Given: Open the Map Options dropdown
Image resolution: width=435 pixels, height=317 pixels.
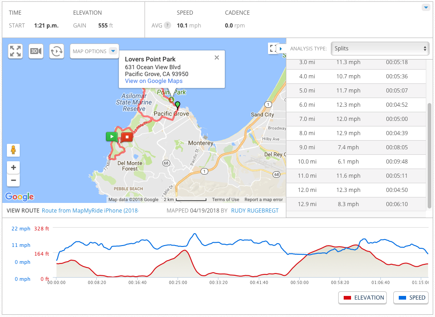Looking at the screenshot, I should point(94,51).
